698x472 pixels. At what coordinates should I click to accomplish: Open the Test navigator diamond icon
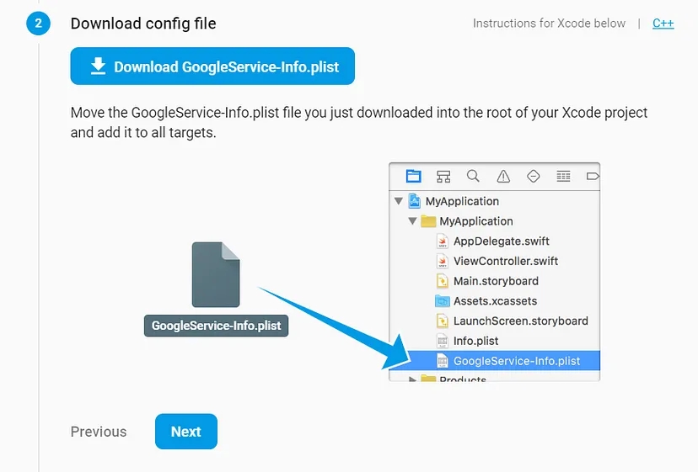coord(533,176)
